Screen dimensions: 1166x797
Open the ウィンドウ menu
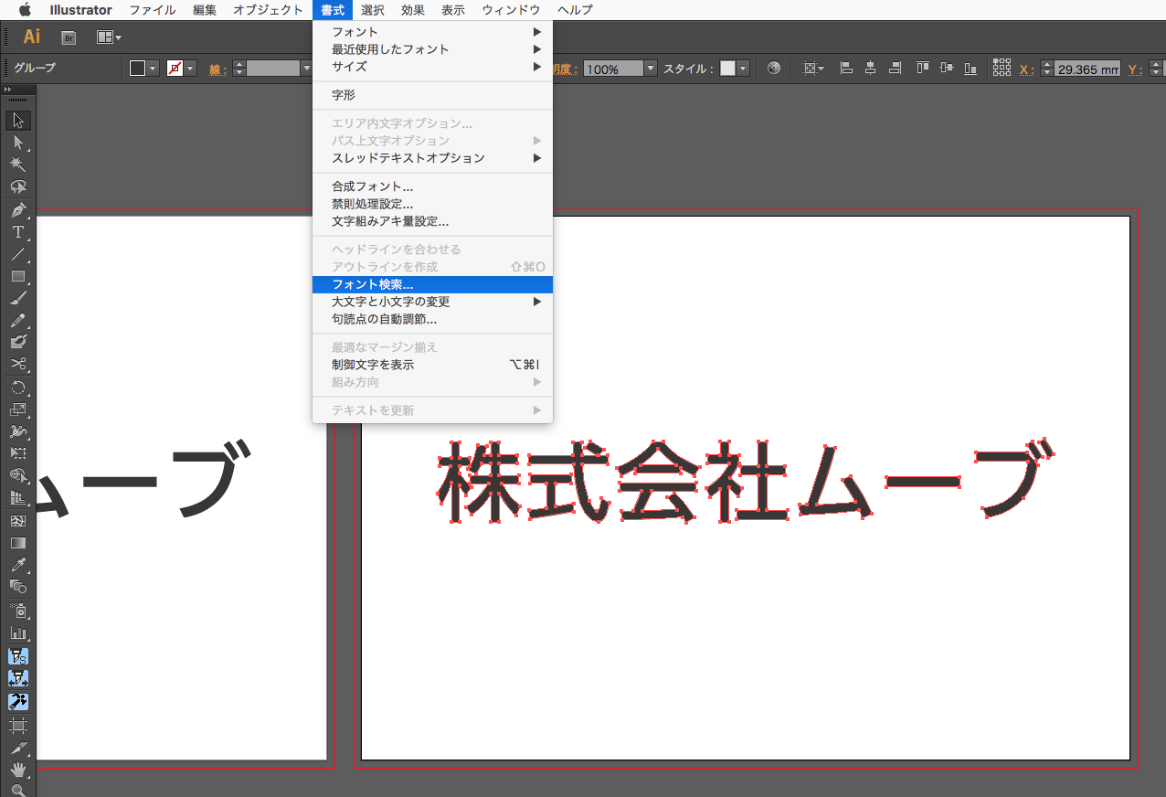pos(511,10)
